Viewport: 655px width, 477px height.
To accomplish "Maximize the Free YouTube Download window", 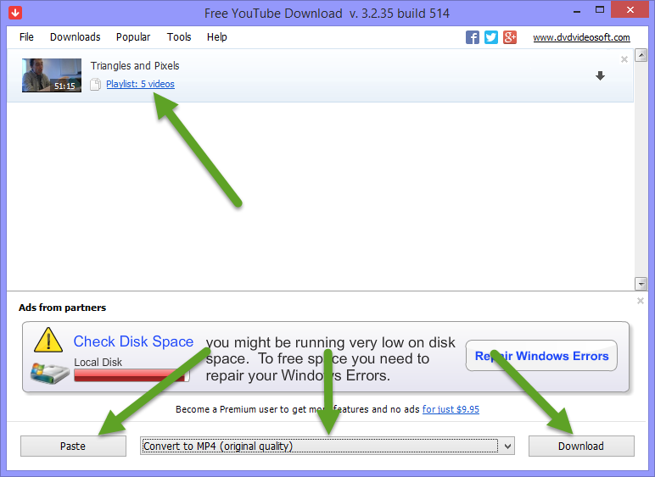I will coord(600,10).
